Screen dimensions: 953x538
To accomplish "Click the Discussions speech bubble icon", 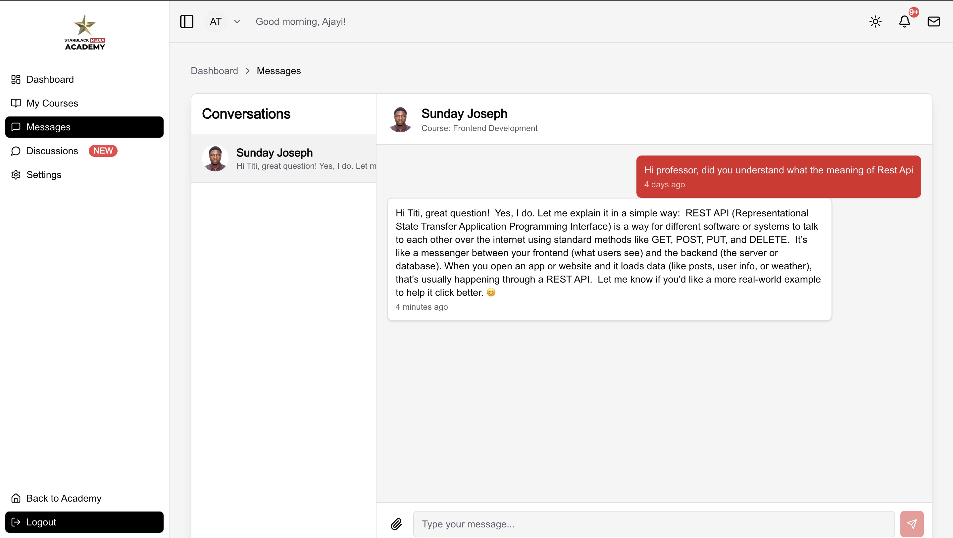I will point(16,151).
